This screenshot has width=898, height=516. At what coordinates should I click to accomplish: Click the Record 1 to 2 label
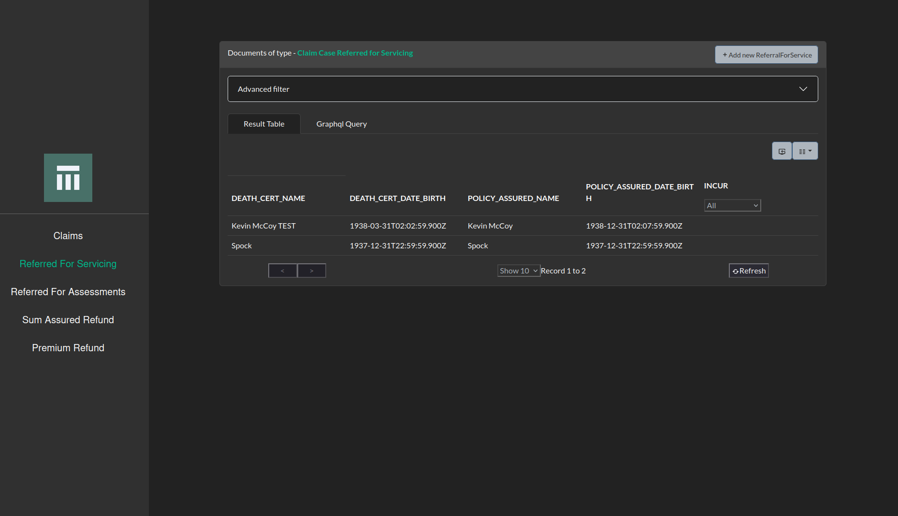[563, 271]
